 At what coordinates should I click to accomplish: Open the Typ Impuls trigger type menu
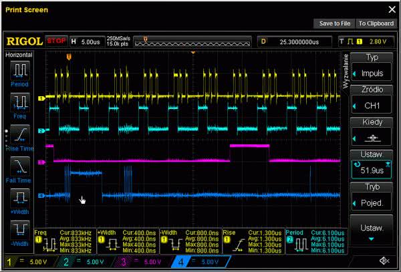pyautogui.click(x=372, y=73)
